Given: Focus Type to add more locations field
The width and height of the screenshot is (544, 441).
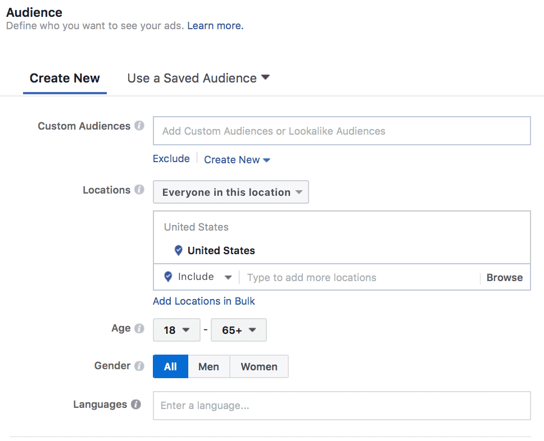Looking at the screenshot, I should [x=360, y=278].
